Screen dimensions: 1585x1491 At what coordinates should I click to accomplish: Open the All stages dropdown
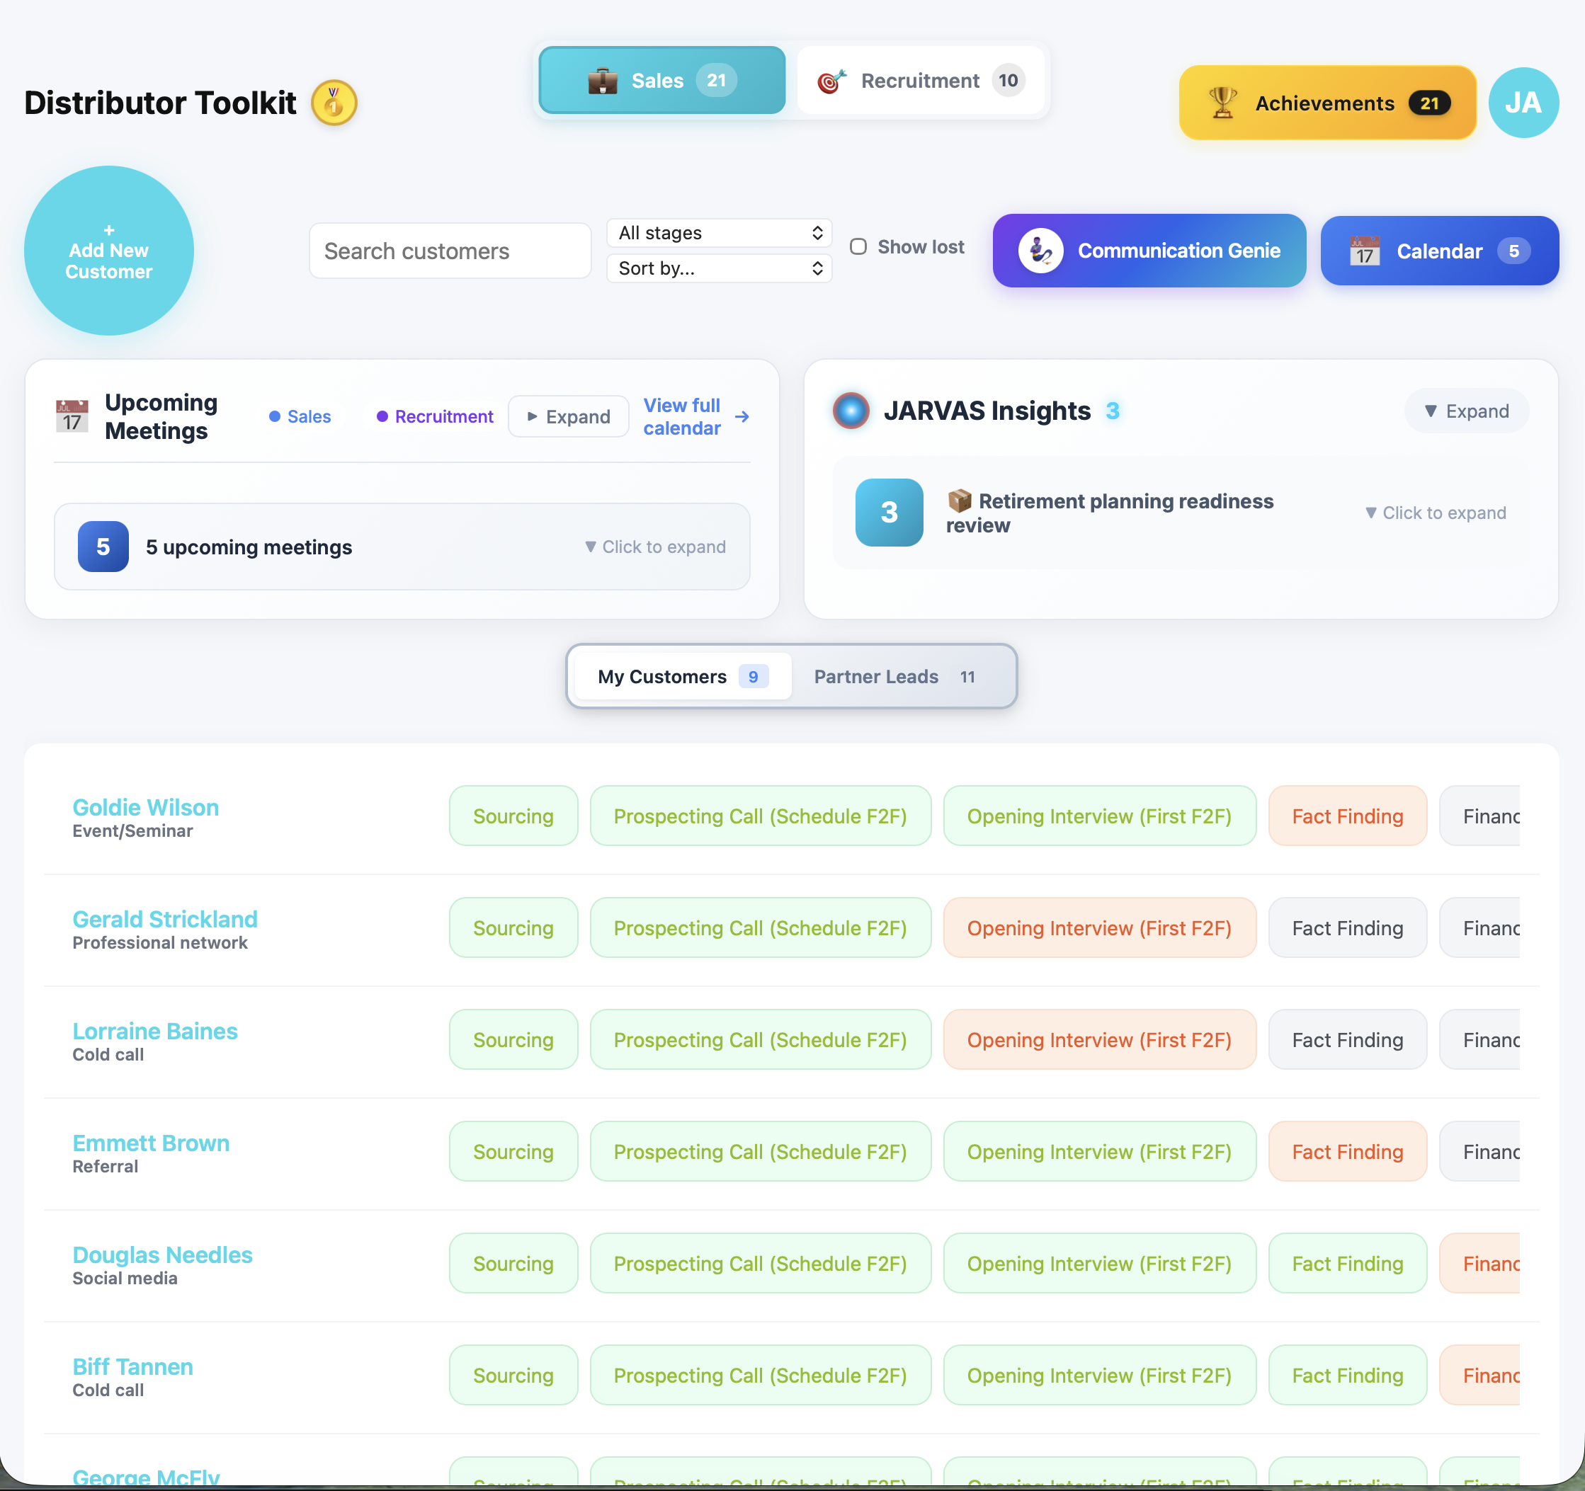tap(718, 233)
